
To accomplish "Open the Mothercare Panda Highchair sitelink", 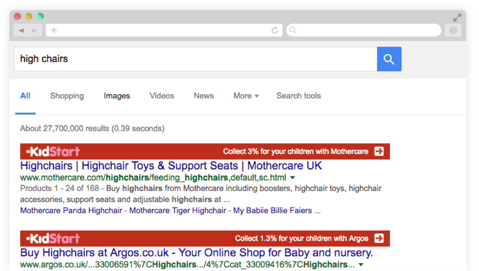I will coord(71,210).
